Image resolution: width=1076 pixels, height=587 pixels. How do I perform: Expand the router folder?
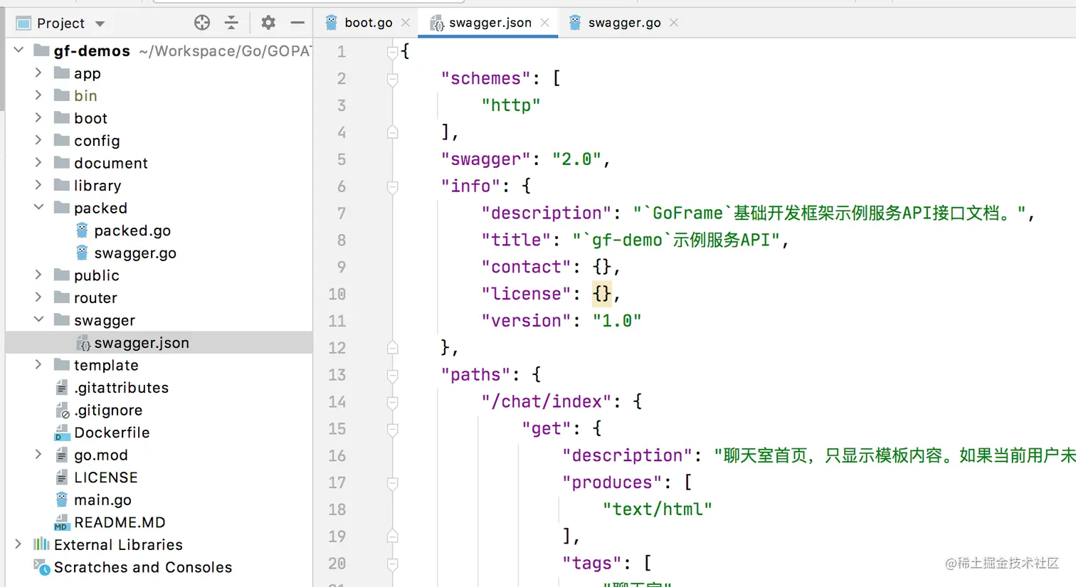tap(38, 297)
